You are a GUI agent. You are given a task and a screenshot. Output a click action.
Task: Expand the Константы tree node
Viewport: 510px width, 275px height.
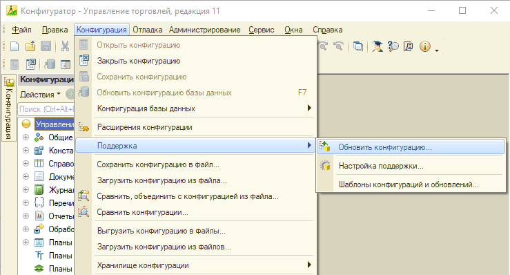26,151
